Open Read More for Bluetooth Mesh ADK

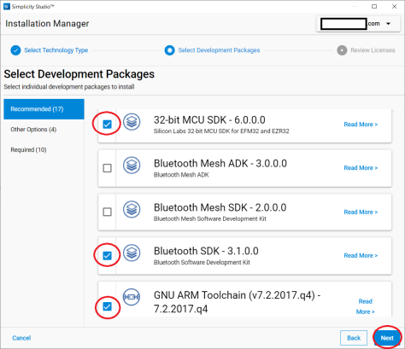[361, 168]
